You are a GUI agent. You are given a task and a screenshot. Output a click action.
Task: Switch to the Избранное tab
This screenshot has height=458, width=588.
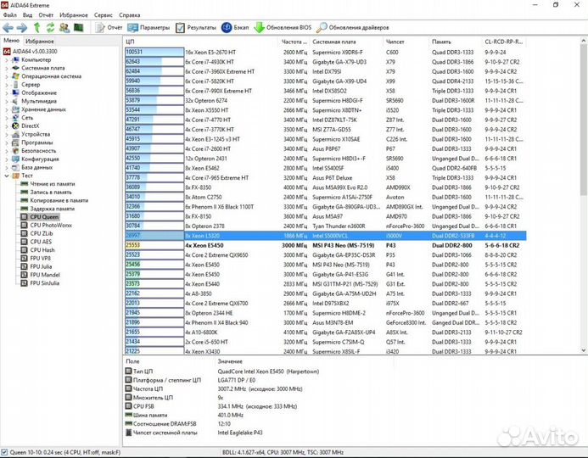click(39, 41)
